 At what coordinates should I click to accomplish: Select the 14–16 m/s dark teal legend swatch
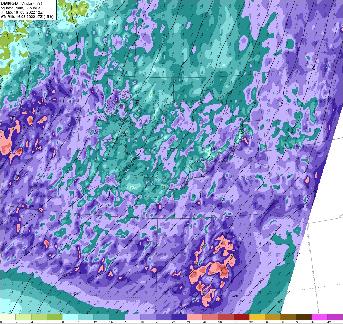117,317
